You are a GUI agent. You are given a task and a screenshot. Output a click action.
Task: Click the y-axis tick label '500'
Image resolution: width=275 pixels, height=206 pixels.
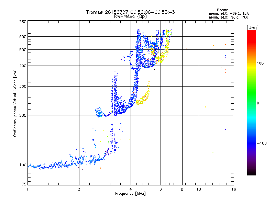(23, 50)
